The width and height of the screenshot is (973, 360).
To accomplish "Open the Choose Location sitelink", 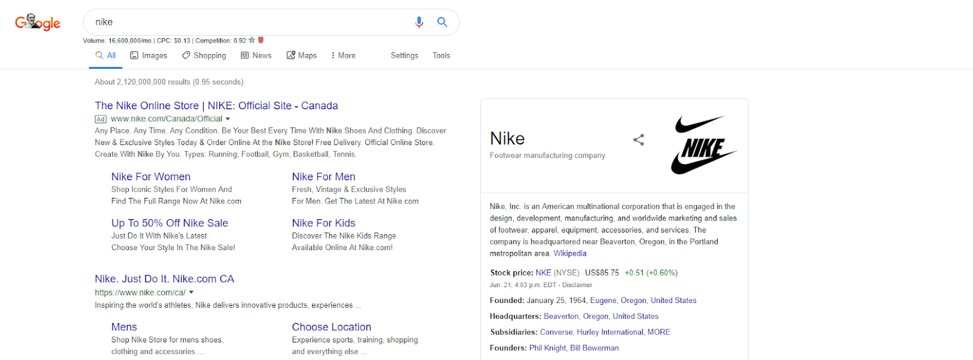I will (331, 327).
